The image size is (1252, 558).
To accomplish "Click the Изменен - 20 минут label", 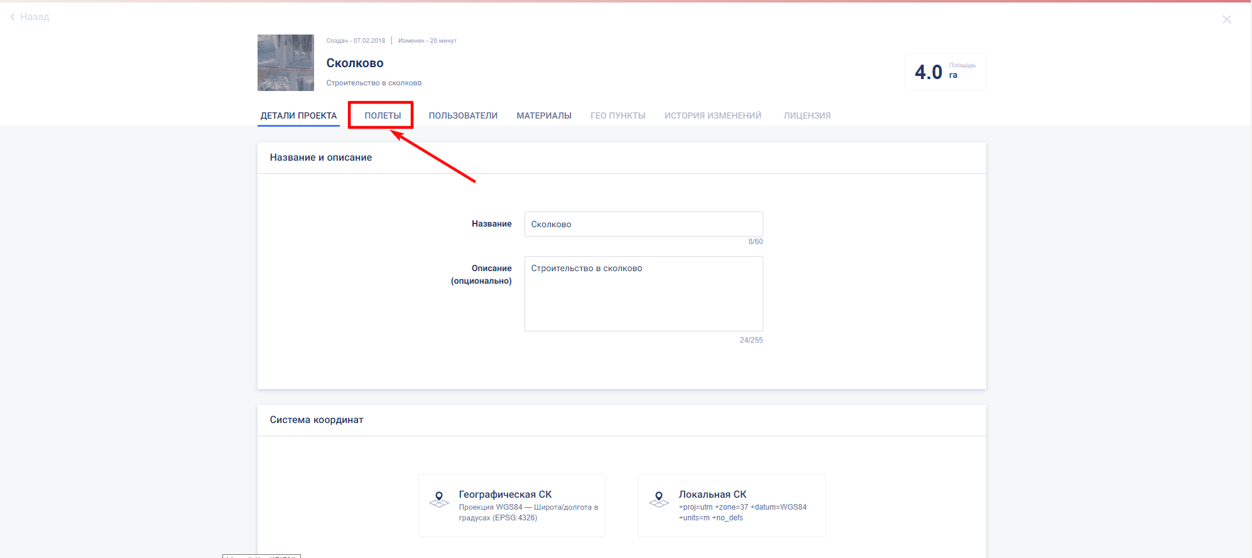I will click(x=427, y=41).
